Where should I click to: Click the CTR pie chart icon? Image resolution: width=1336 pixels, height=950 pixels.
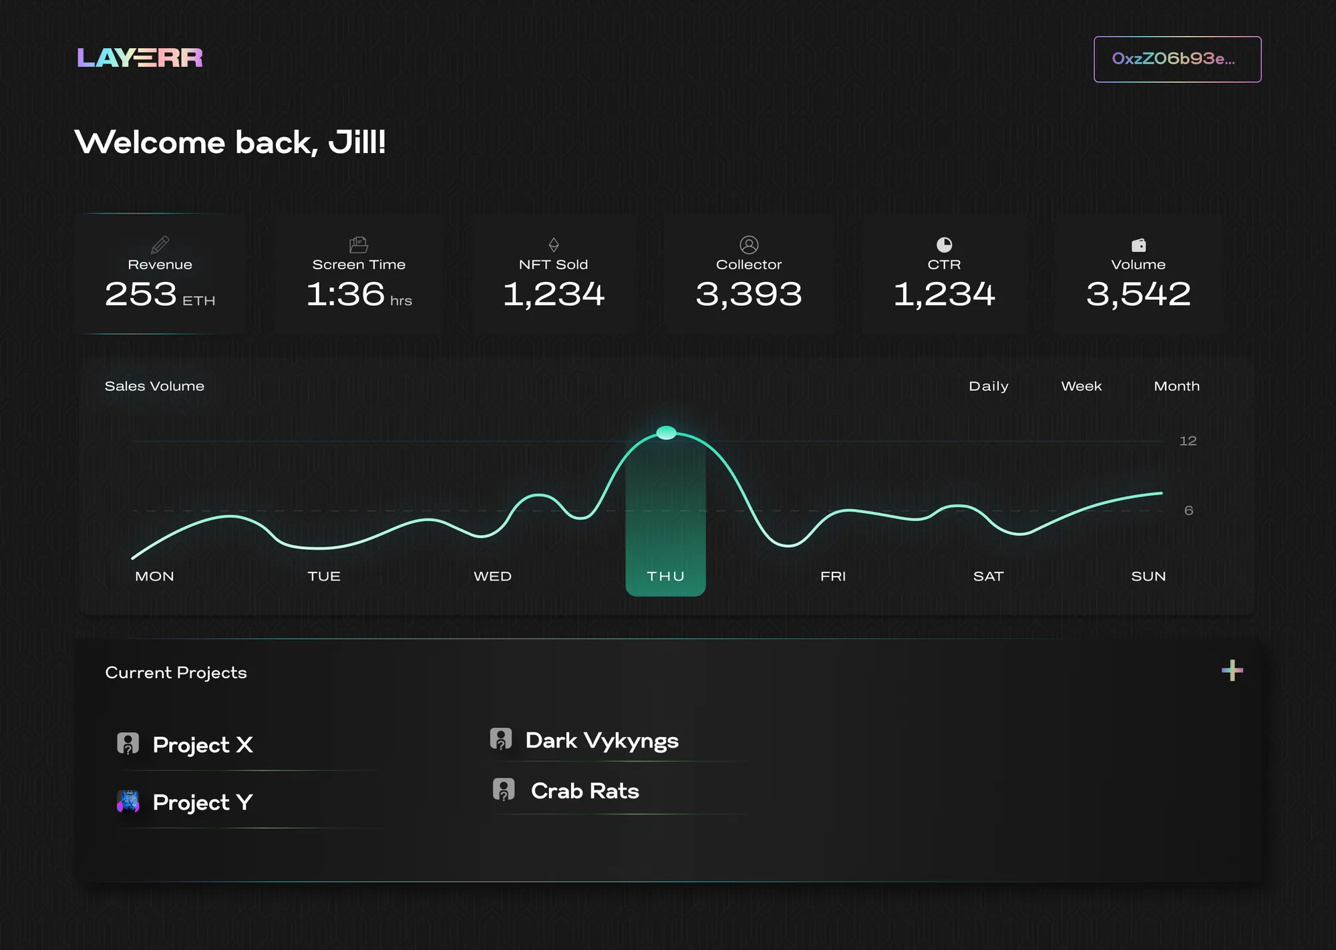[x=944, y=245]
